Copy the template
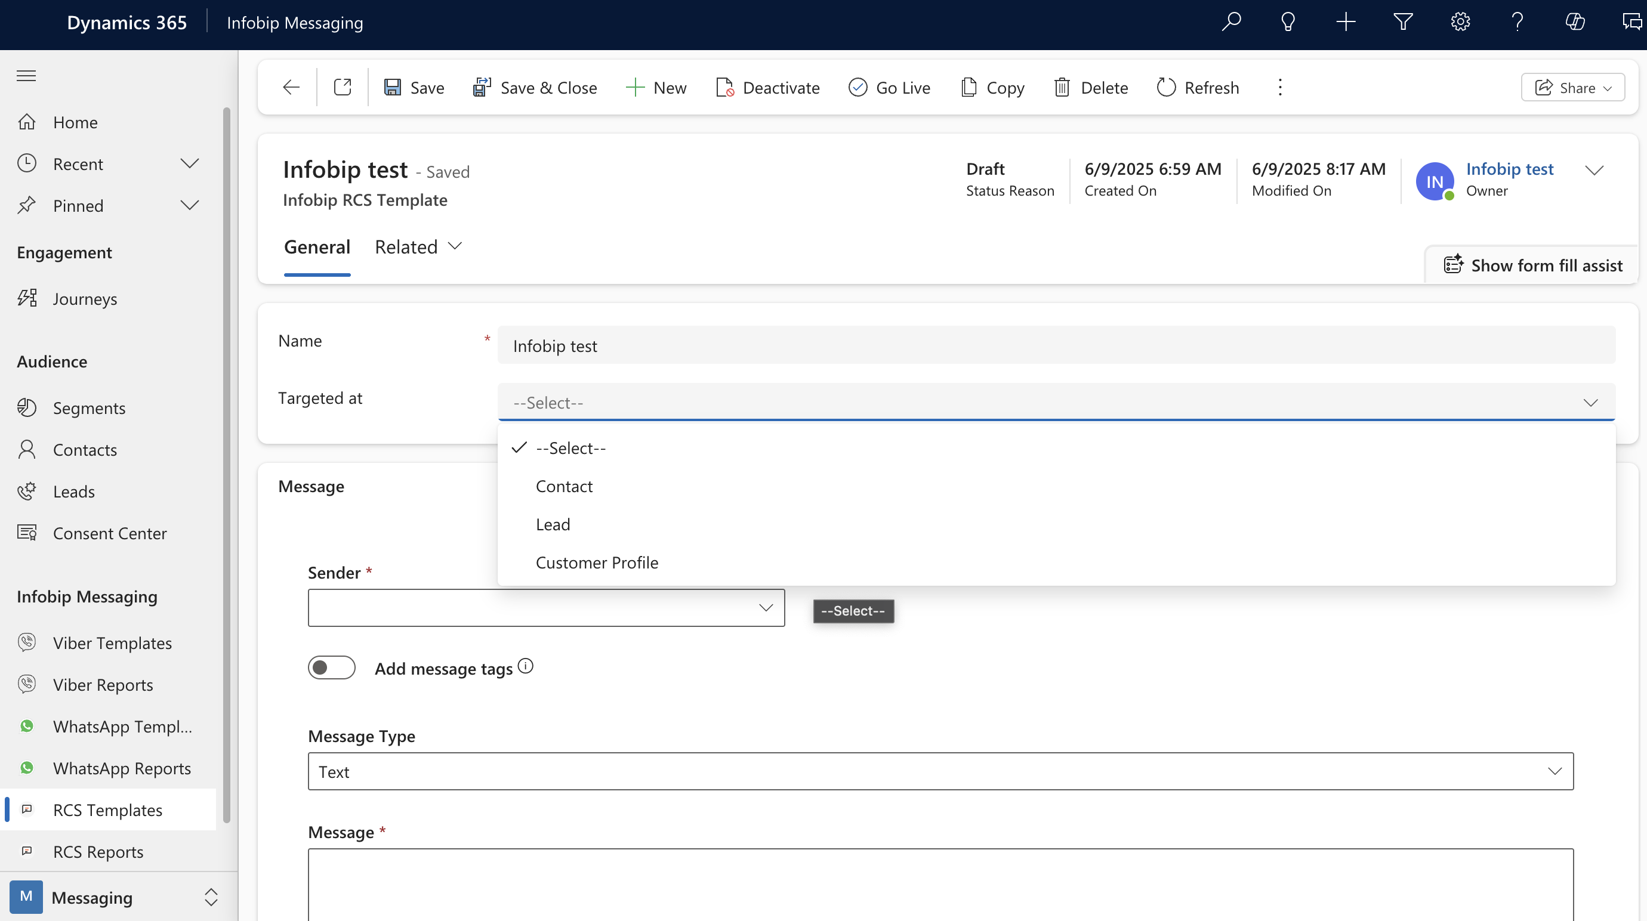This screenshot has height=921, width=1647. pos(992,88)
